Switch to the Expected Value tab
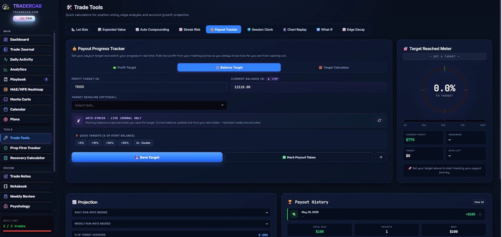 [x=112, y=30]
